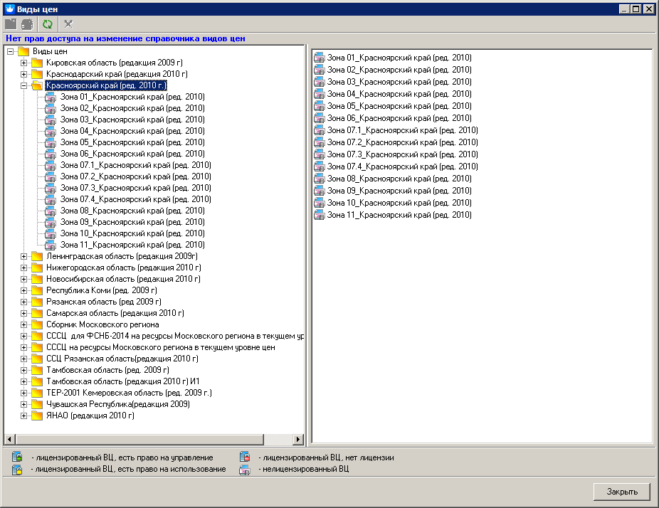Select Красноярский край (ред. 2010 г.) in tree
Image resolution: width=659 pixels, height=508 pixels.
[x=106, y=85]
